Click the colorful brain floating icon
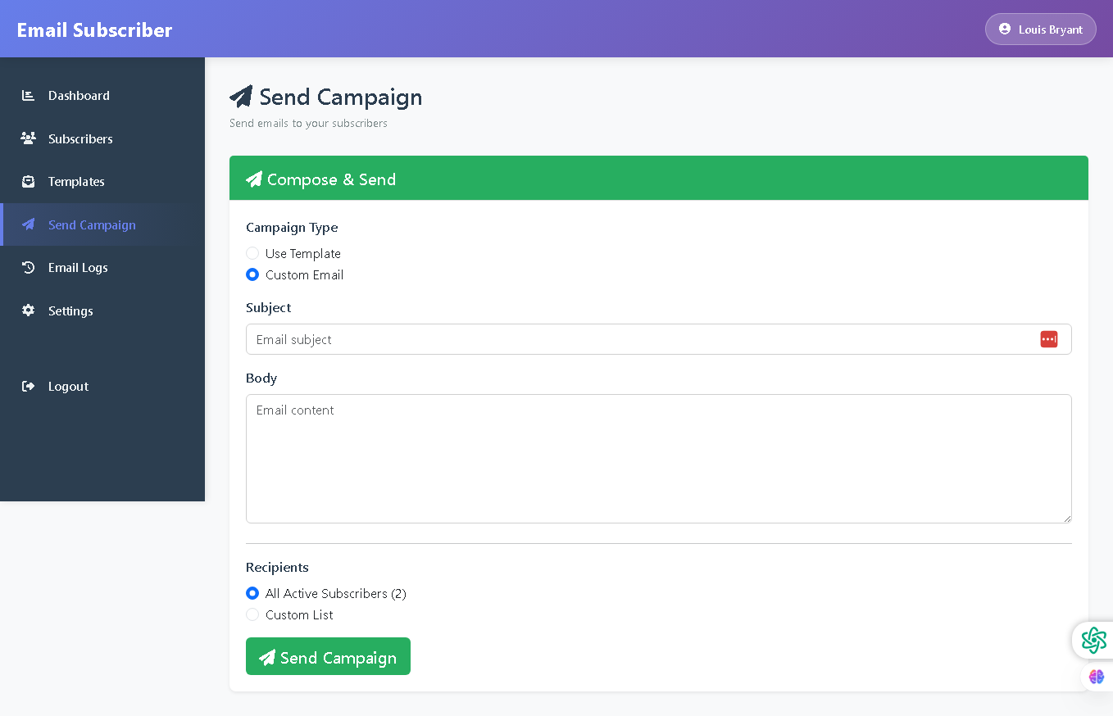Image resolution: width=1113 pixels, height=716 pixels. point(1097,677)
